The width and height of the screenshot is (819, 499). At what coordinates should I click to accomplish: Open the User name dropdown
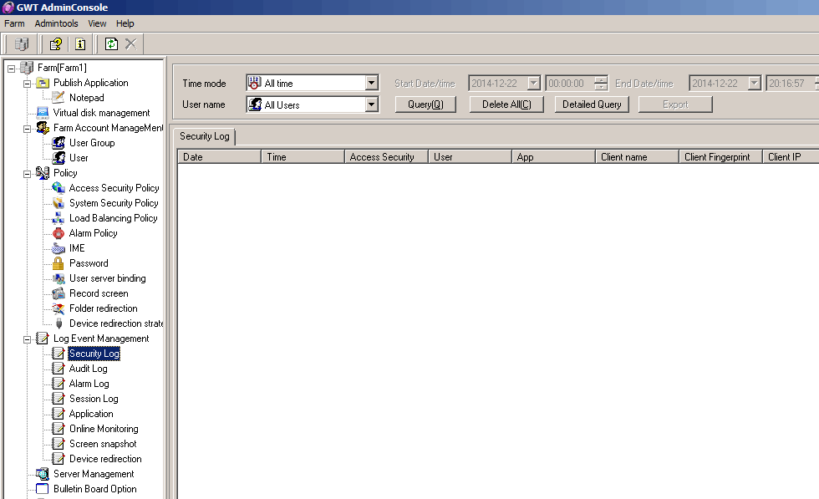coord(372,105)
